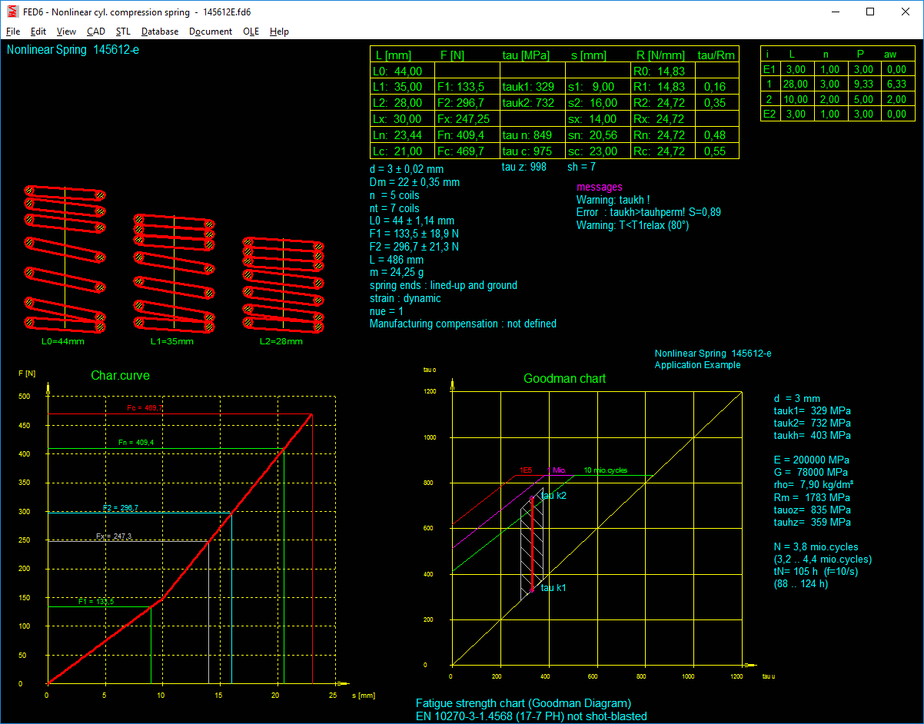Open the OLE menu
Image resolution: width=924 pixels, height=724 pixels.
coord(251,32)
